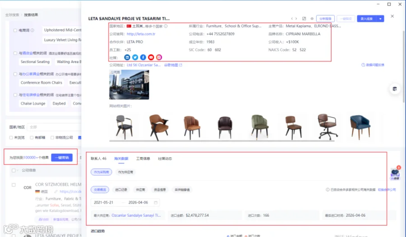This screenshot has width=406, height=237.
Task: Toggle the 电商词 checkbox
Action: (15, 30)
